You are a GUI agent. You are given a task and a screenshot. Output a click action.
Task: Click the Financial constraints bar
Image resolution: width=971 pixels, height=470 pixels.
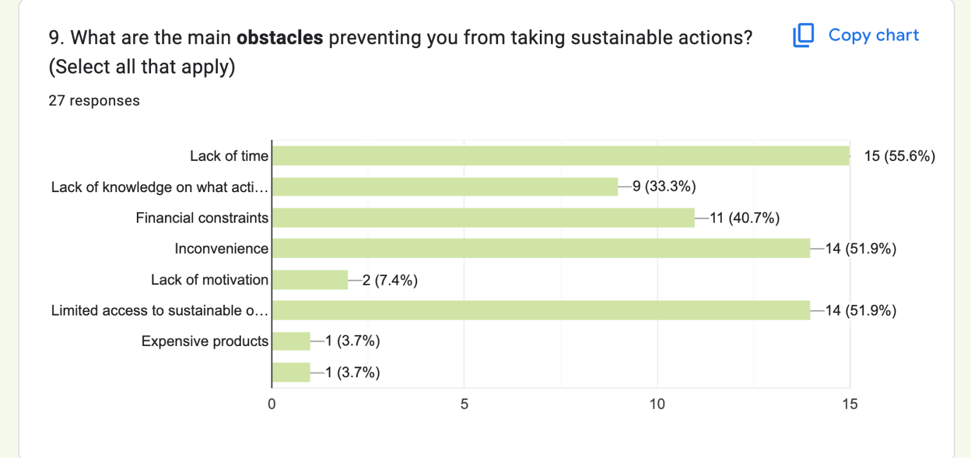pyautogui.click(x=483, y=218)
